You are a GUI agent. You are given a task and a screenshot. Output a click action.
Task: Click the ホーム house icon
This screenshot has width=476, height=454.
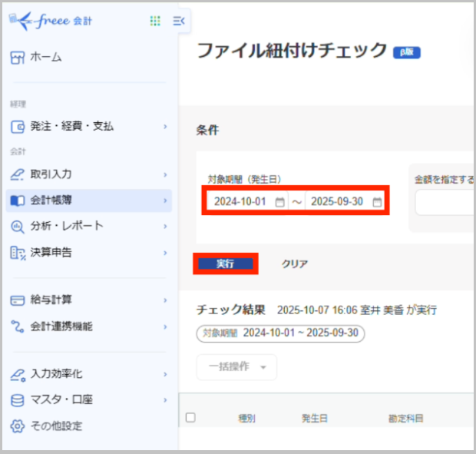[18, 58]
